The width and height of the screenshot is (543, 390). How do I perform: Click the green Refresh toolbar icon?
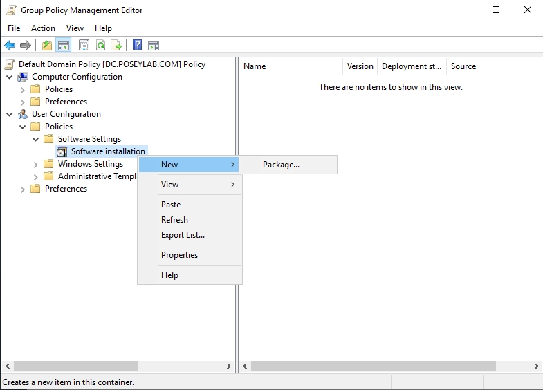101,46
